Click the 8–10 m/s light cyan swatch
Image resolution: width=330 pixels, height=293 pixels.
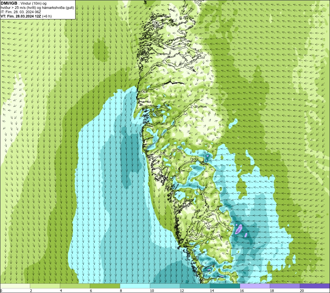[135, 286]
